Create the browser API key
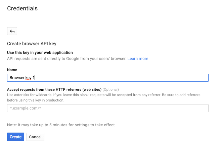The width and height of the screenshot is (219, 146). point(15,137)
